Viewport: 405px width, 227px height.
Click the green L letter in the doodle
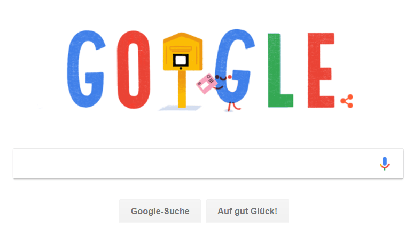coord(280,70)
